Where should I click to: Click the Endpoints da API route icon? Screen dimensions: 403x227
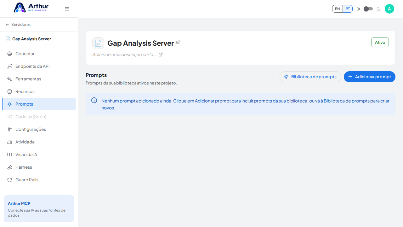click(10, 66)
